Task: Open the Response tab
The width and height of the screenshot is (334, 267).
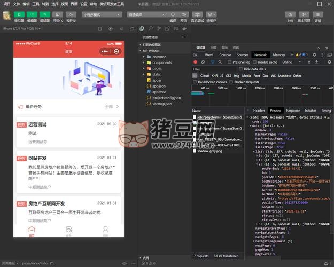Action: (293, 110)
